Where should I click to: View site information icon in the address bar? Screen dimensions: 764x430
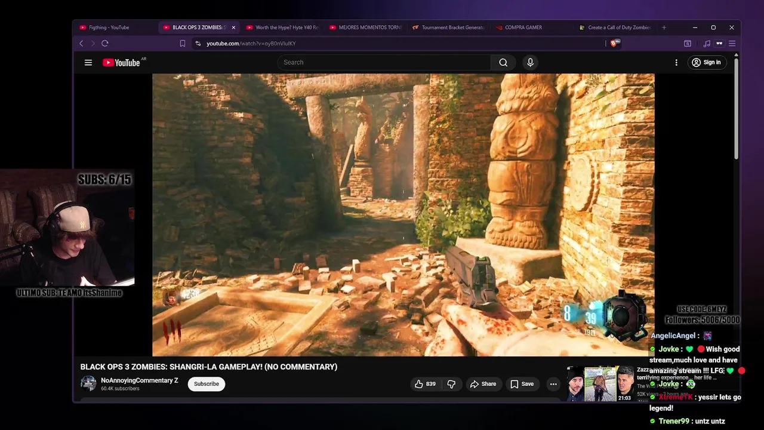coord(198,43)
